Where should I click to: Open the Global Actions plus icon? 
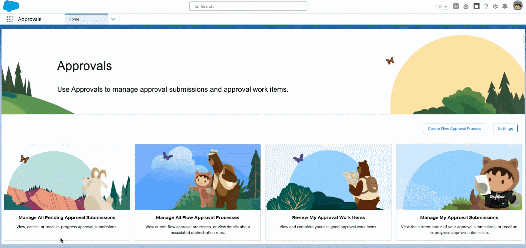point(456,6)
